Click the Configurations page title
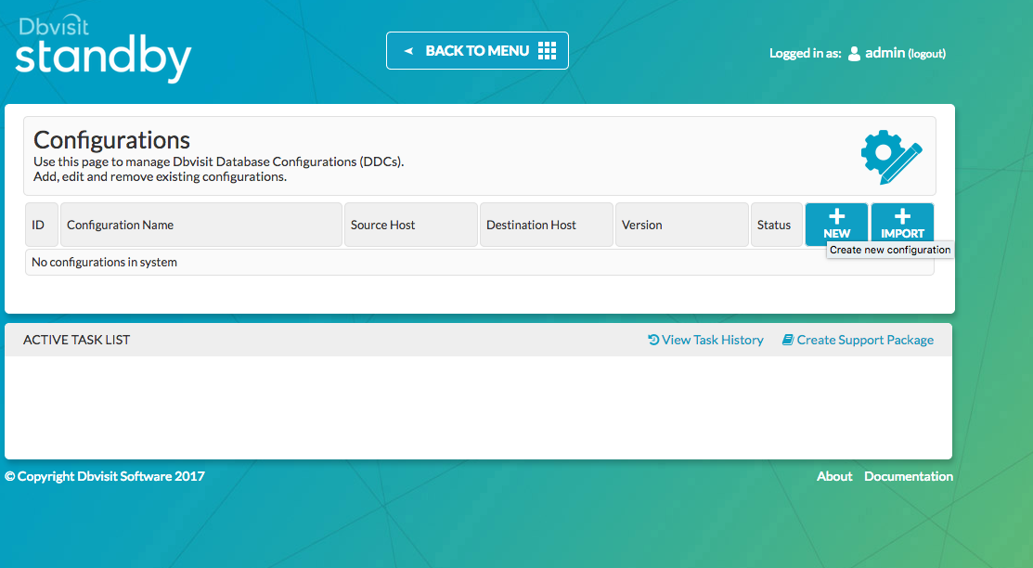1033x568 pixels. click(x=112, y=140)
